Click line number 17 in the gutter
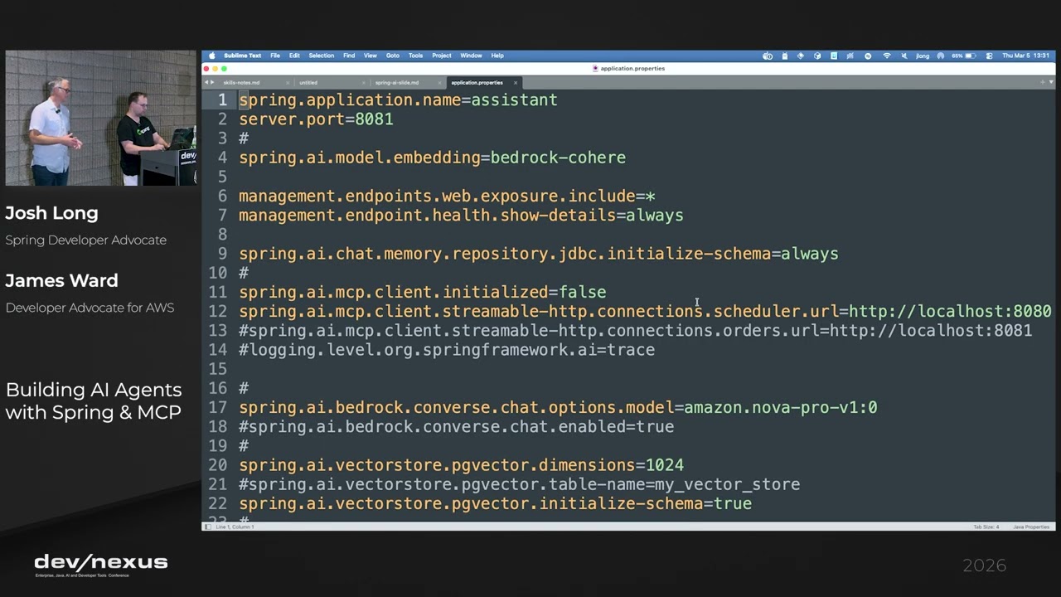Image resolution: width=1061 pixels, height=597 pixels. tap(218, 407)
